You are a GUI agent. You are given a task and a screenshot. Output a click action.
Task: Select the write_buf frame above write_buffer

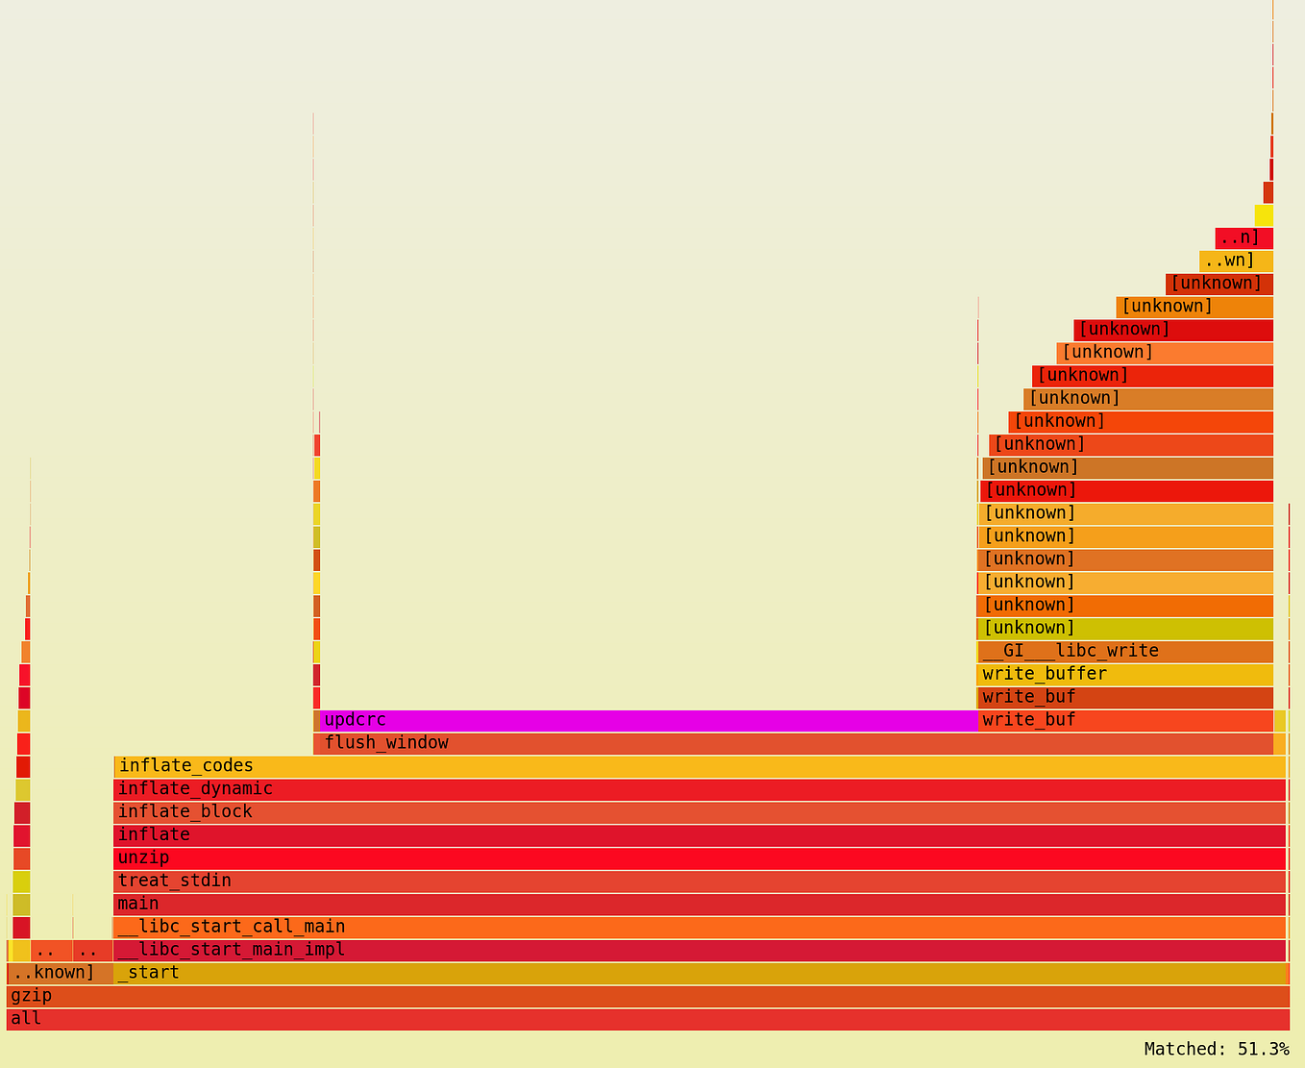pos(1124,697)
